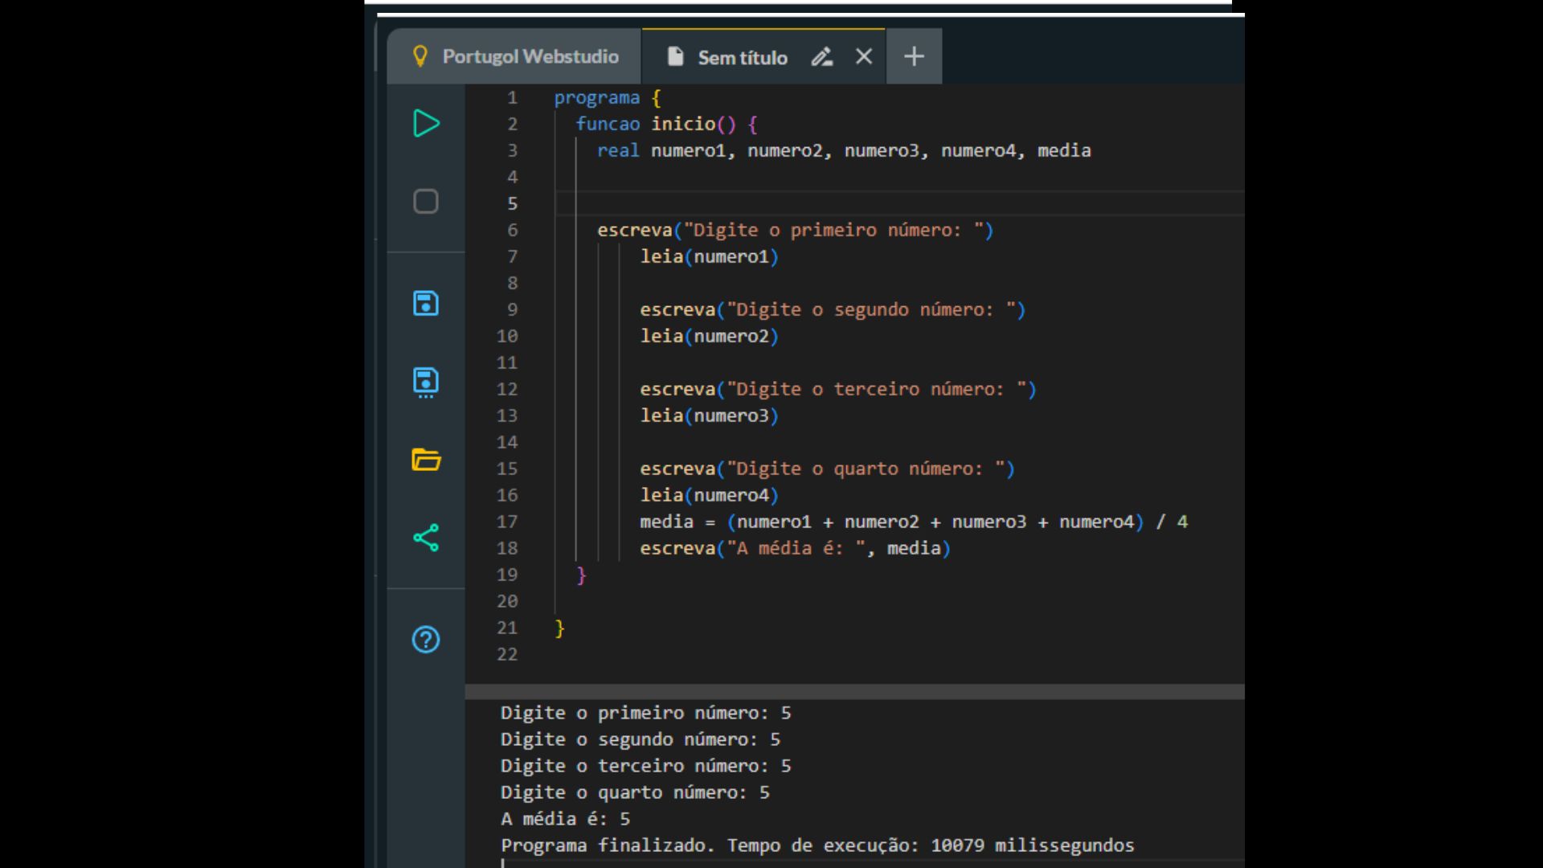Viewport: 1543px width, 868px height.
Task: Close the Sem título tab
Action: [864, 57]
